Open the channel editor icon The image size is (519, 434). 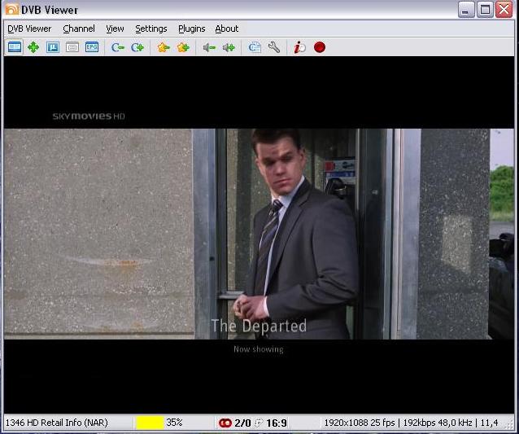point(255,47)
